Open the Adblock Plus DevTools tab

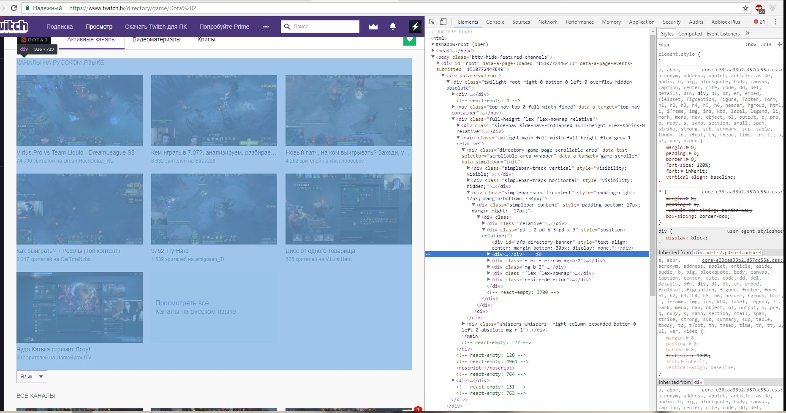click(726, 22)
